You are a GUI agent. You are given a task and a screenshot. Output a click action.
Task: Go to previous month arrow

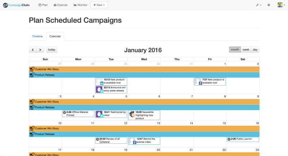click(33, 50)
